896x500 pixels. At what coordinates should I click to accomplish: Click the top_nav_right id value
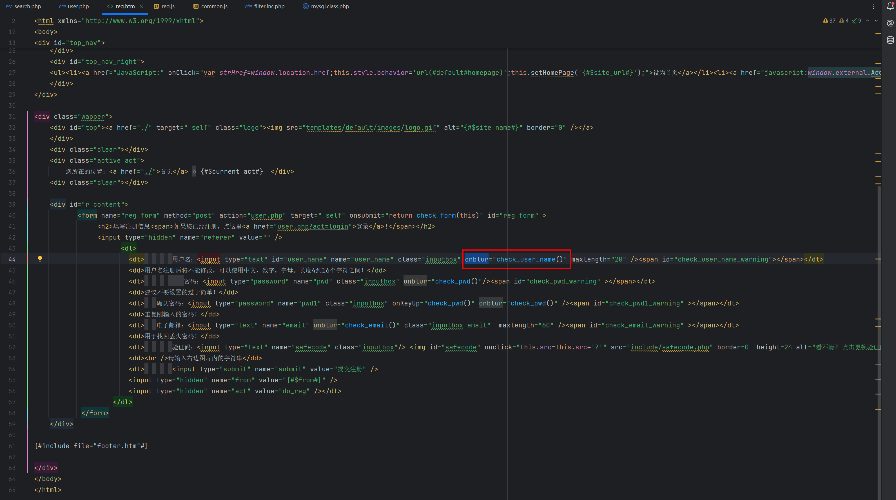112,62
